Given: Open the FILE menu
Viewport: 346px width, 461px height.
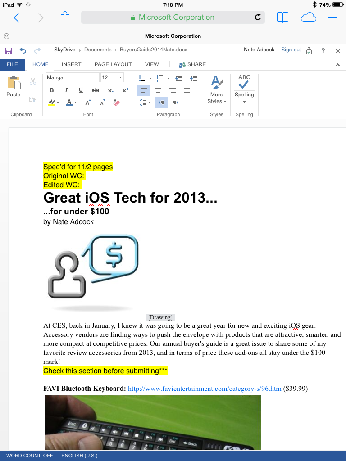Looking at the screenshot, I should pos(12,65).
